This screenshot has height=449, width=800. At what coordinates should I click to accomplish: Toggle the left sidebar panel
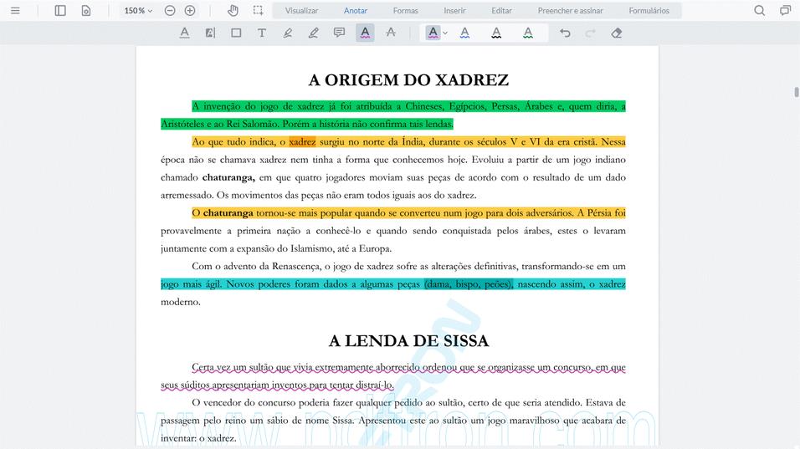(x=60, y=11)
